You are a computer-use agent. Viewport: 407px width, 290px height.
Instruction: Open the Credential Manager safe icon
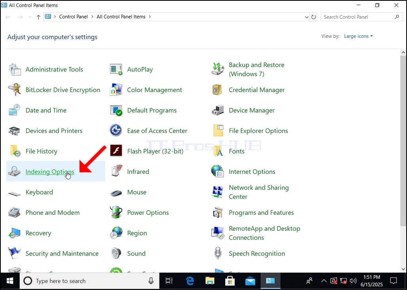point(217,90)
